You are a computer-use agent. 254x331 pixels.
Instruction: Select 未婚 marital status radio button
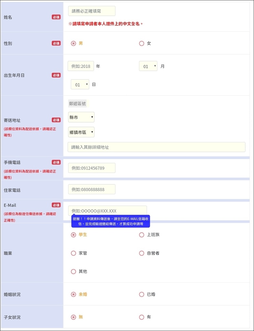coord(73,294)
